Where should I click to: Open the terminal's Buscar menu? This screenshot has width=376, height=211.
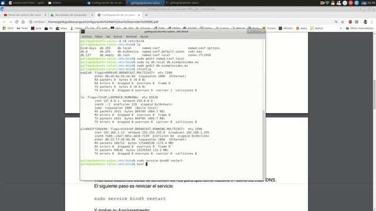tap(117, 36)
